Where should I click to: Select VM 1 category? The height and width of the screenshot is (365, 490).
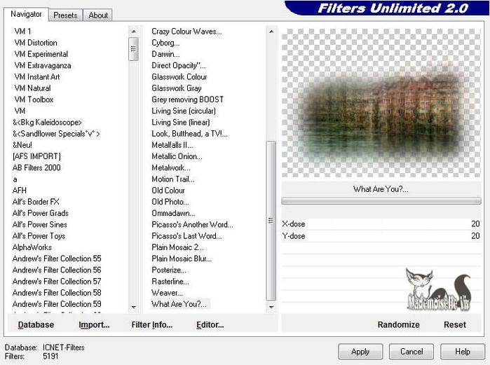tap(22, 32)
